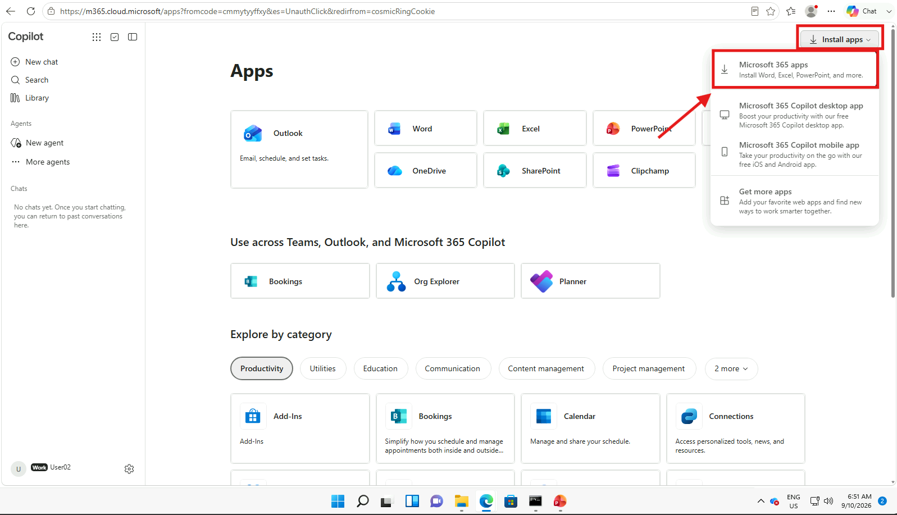Click the User02 account avatar
The image size is (897, 515).
(x=19, y=469)
